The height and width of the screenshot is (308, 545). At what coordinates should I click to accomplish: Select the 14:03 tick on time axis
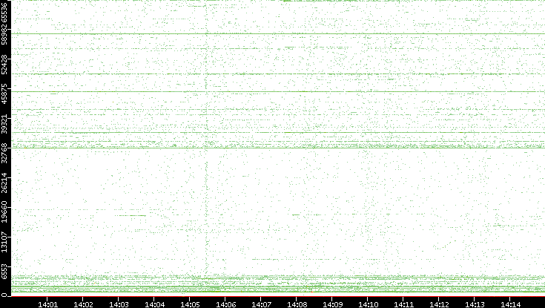(119, 304)
